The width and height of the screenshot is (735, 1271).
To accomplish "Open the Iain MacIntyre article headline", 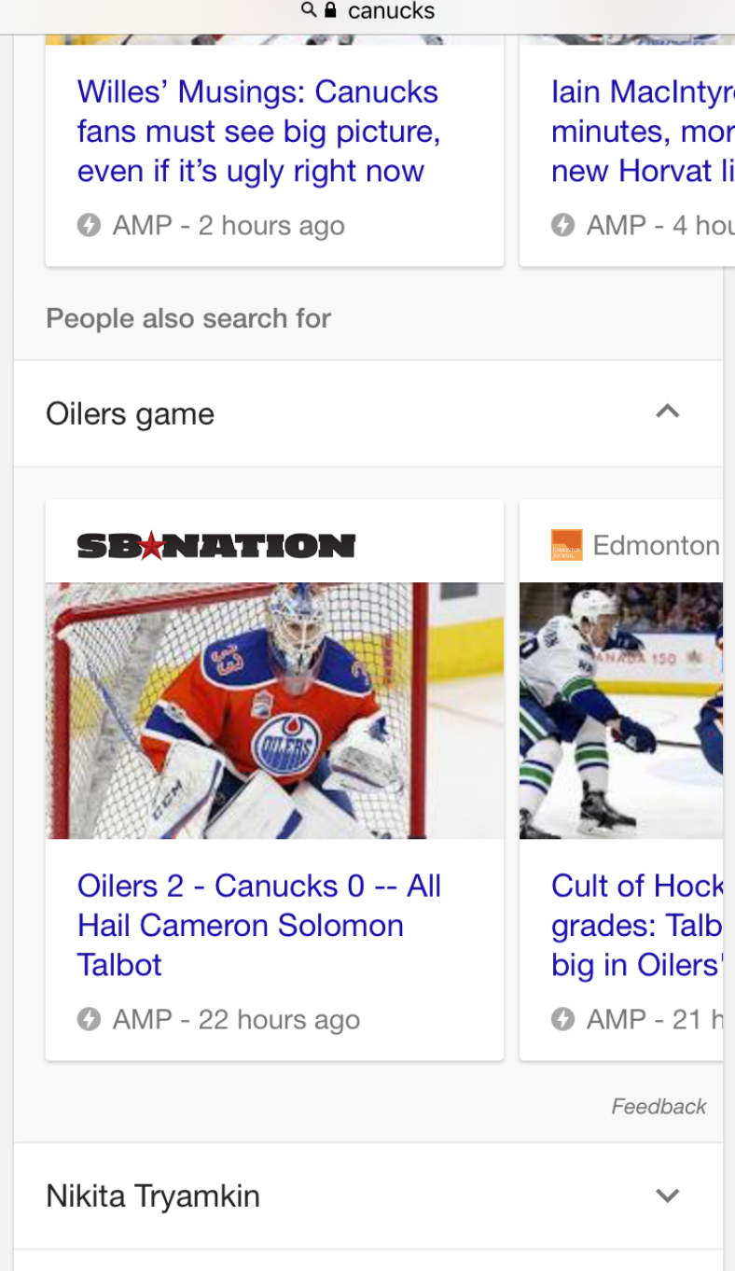I will [642, 132].
